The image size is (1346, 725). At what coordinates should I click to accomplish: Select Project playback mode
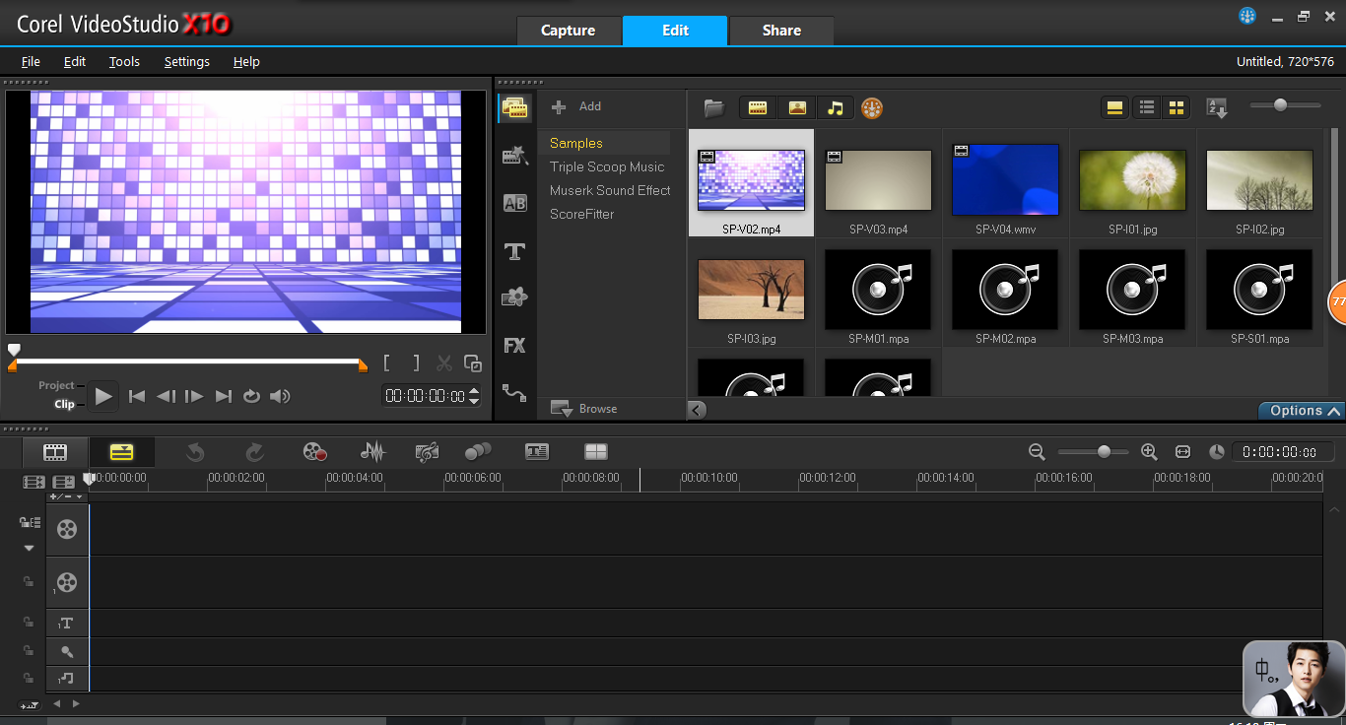pyautogui.click(x=56, y=385)
